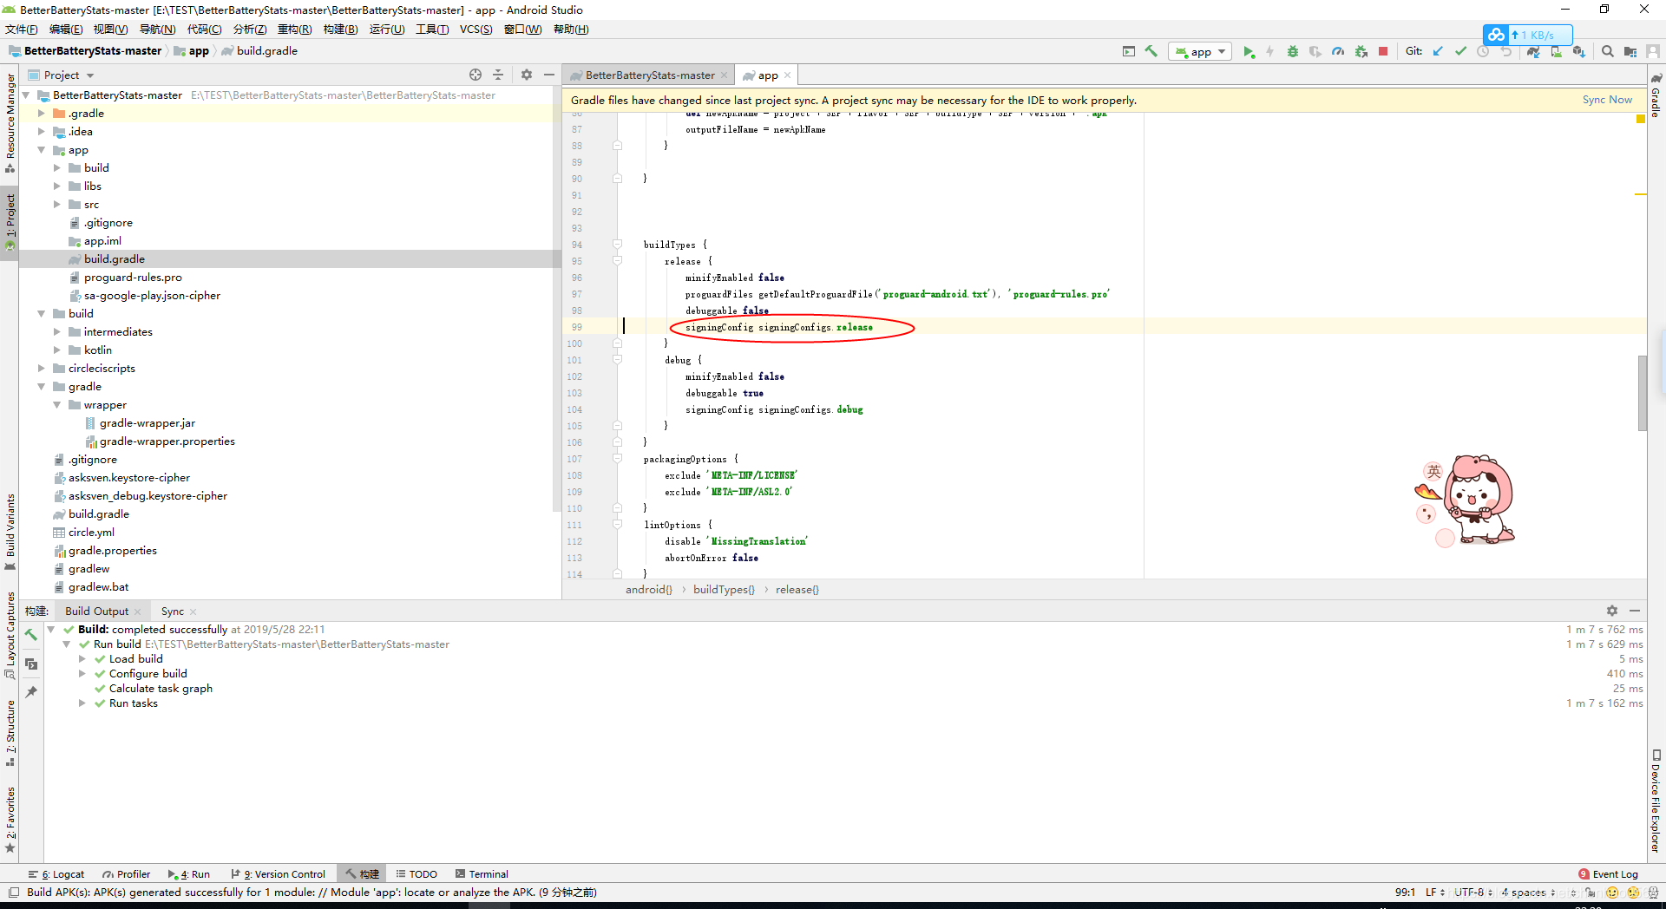Commit changes with Git green check icon

click(x=1460, y=51)
